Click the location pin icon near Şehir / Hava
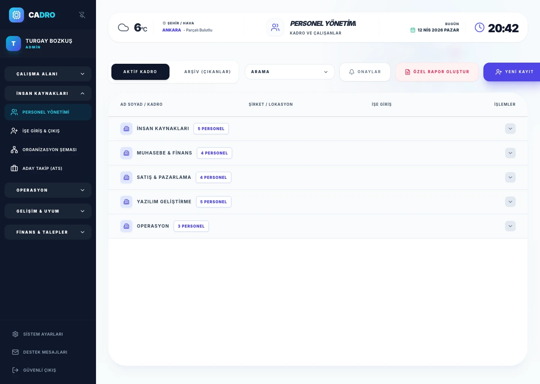This screenshot has height=384, width=540. pos(164,23)
